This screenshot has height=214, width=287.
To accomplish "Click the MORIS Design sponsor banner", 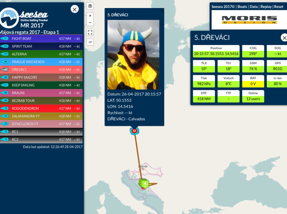I will (249, 20).
